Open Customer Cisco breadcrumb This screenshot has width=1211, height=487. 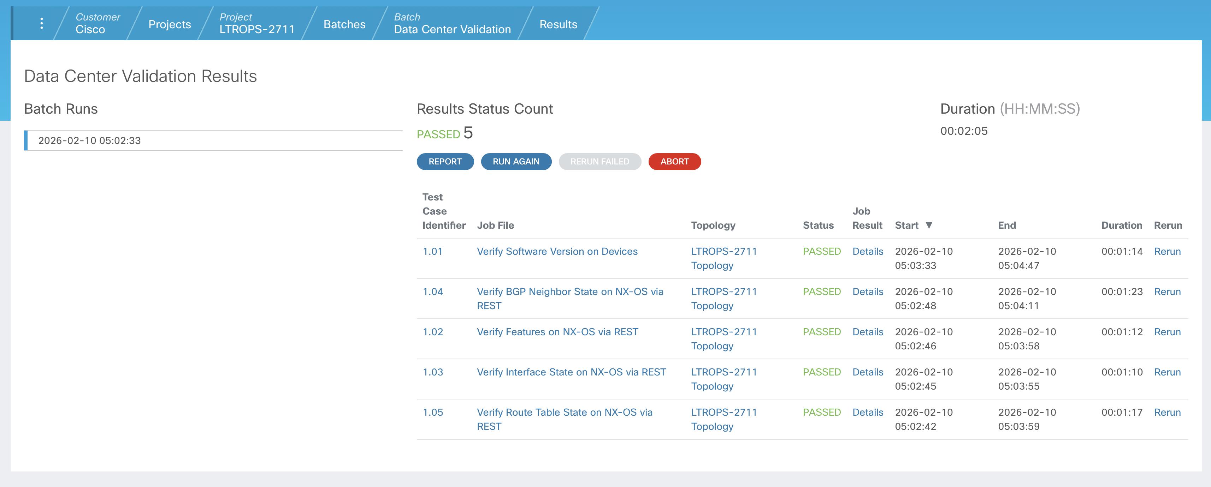pos(97,24)
